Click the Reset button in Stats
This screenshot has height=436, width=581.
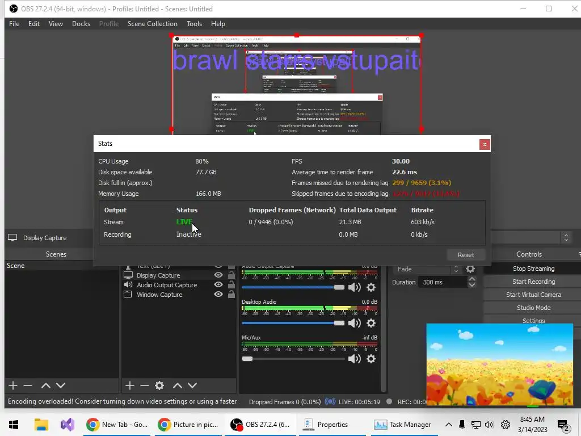[466, 255]
